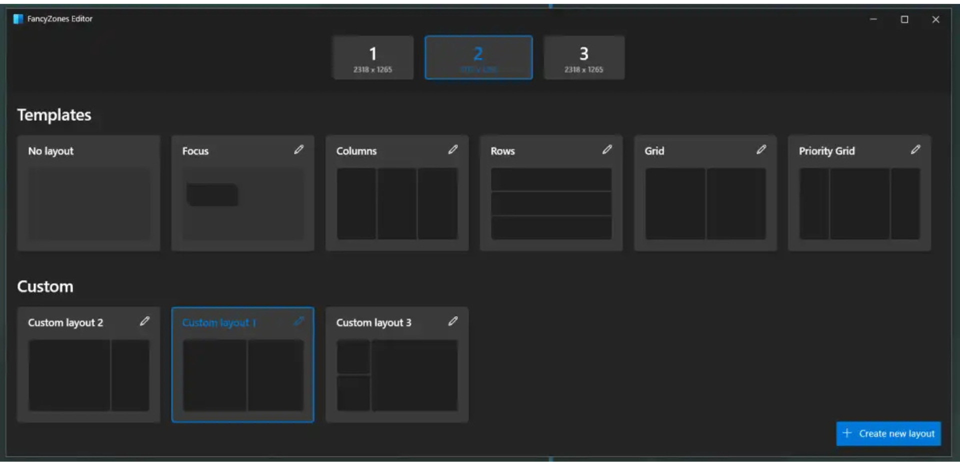Choose the Priority Grid layout preview
960x462 pixels.
click(x=859, y=204)
